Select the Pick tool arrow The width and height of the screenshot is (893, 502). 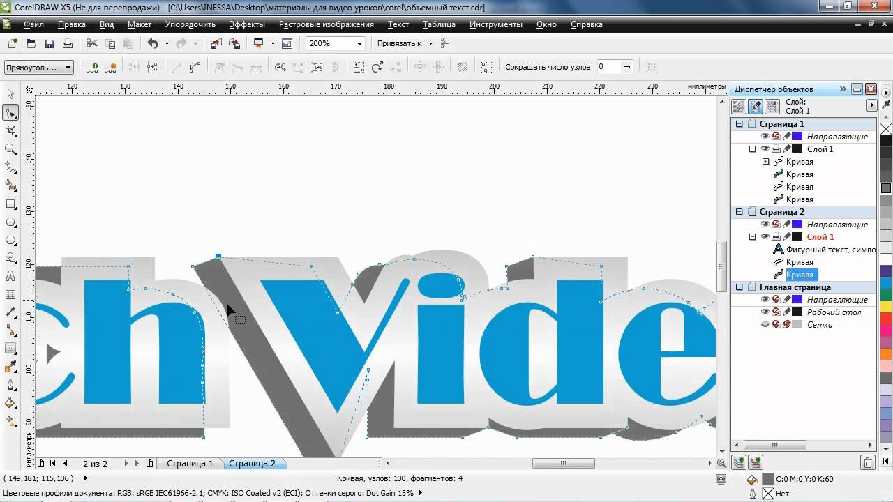tap(10, 94)
